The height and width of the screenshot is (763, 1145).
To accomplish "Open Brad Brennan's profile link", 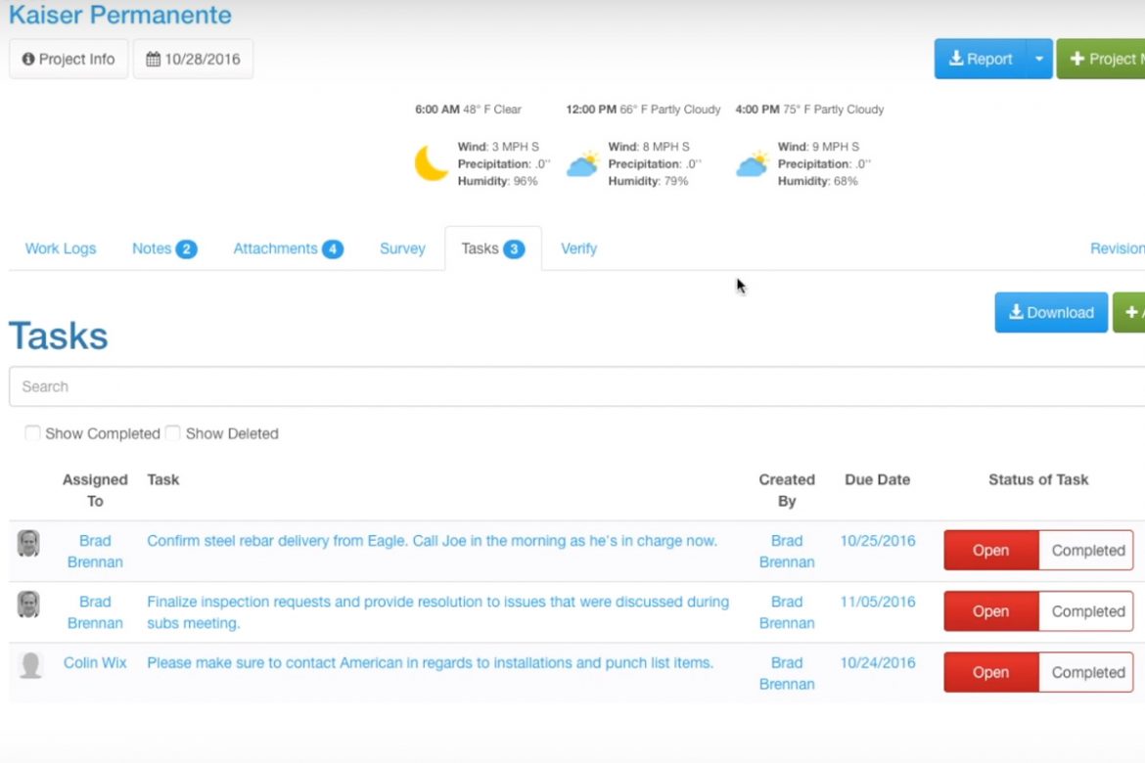I will tap(95, 551).
